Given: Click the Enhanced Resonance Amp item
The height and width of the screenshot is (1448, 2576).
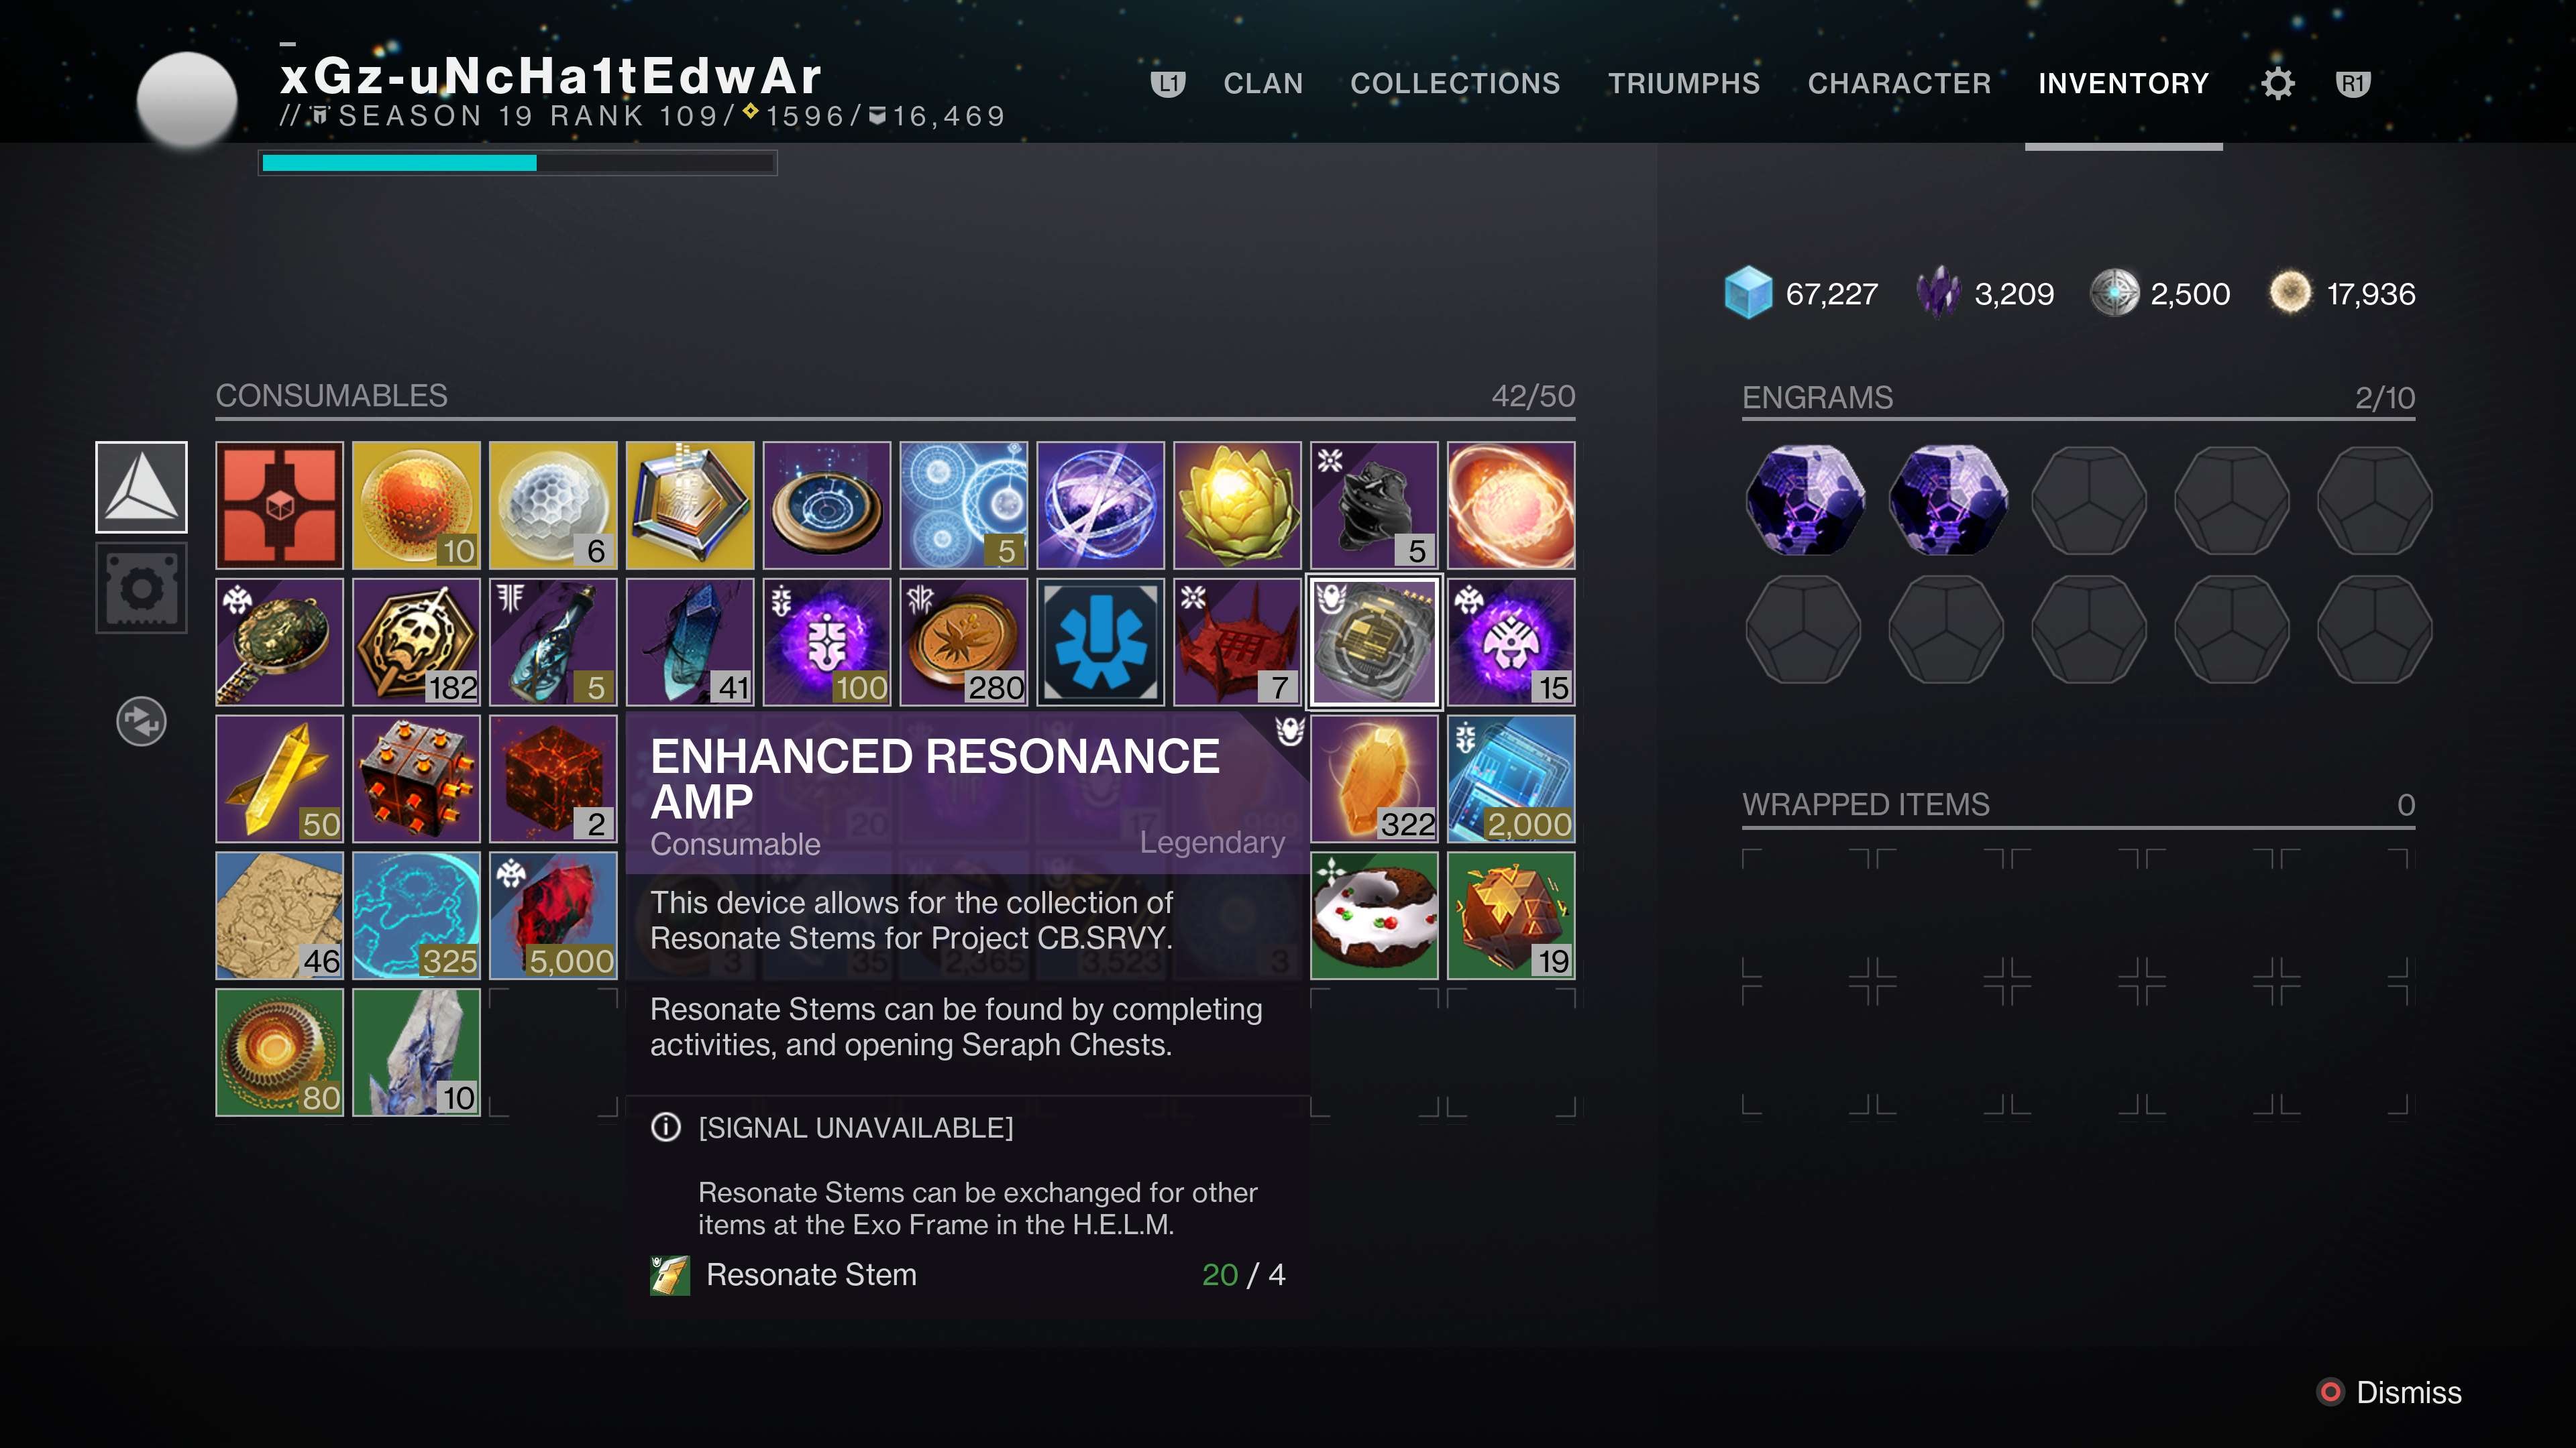Looking at the screenshot, I should [1374, 642].
